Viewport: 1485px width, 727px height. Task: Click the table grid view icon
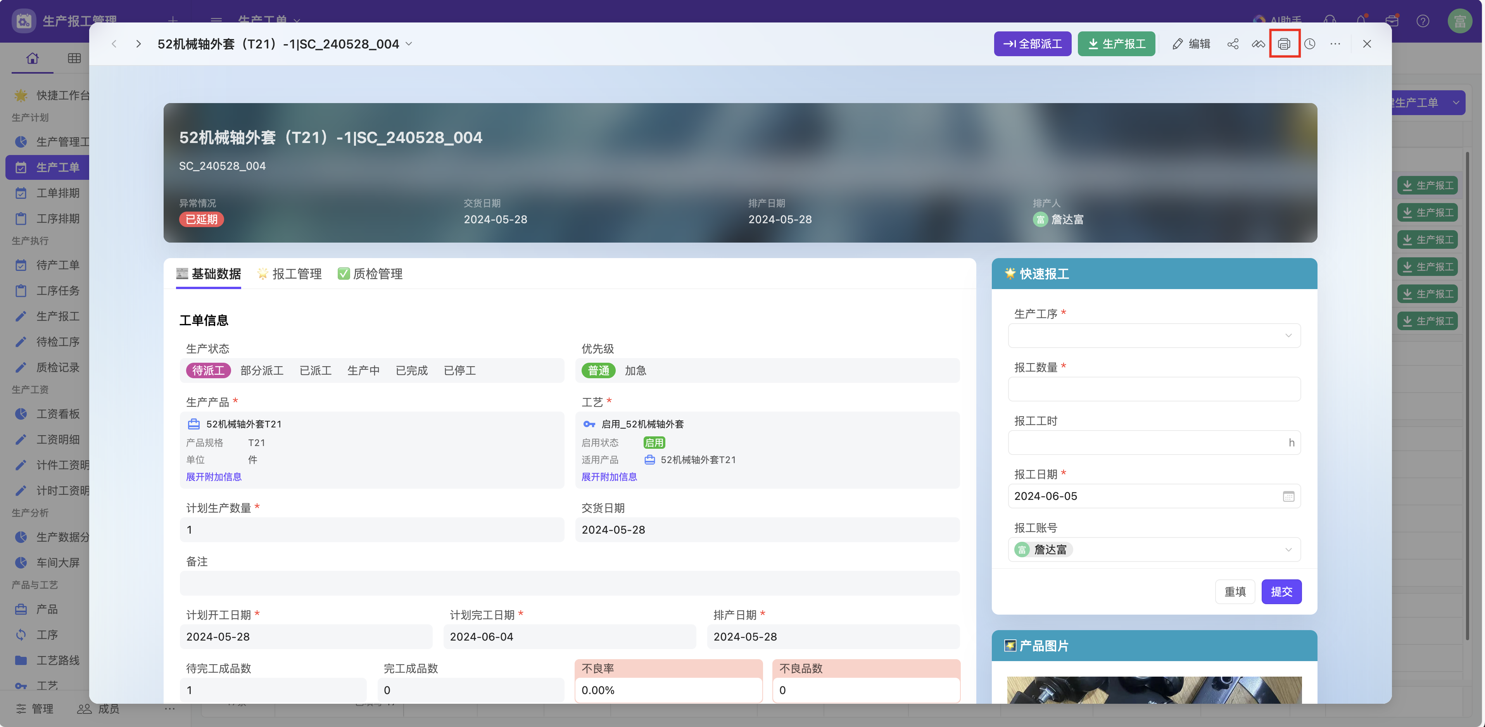pyautogui.click(x=74, y=58)
